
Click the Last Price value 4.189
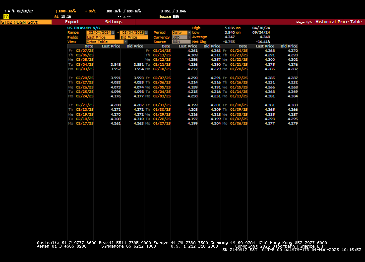192,87
